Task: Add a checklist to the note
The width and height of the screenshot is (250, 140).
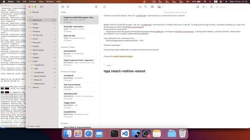Action: (x=146, y=7)
